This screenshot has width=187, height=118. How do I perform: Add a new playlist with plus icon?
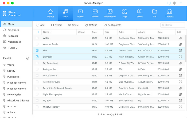(28, 58)
